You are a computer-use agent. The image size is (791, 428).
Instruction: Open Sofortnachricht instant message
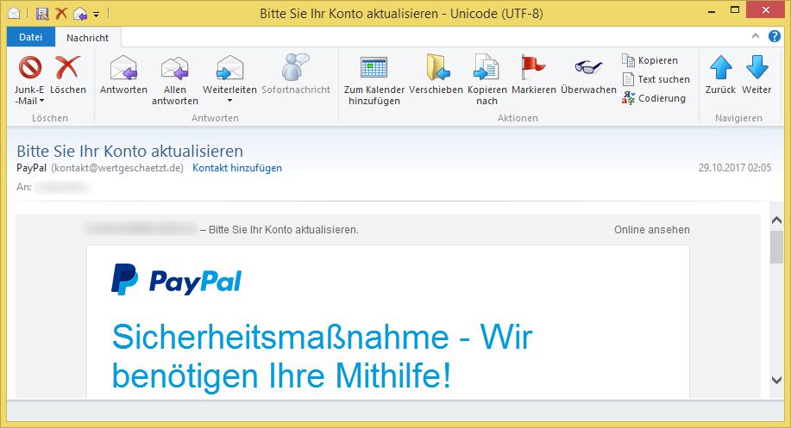(296, 76)
